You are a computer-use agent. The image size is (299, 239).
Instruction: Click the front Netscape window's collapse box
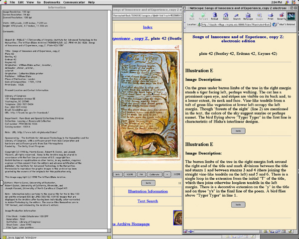[x=296, y=8]
